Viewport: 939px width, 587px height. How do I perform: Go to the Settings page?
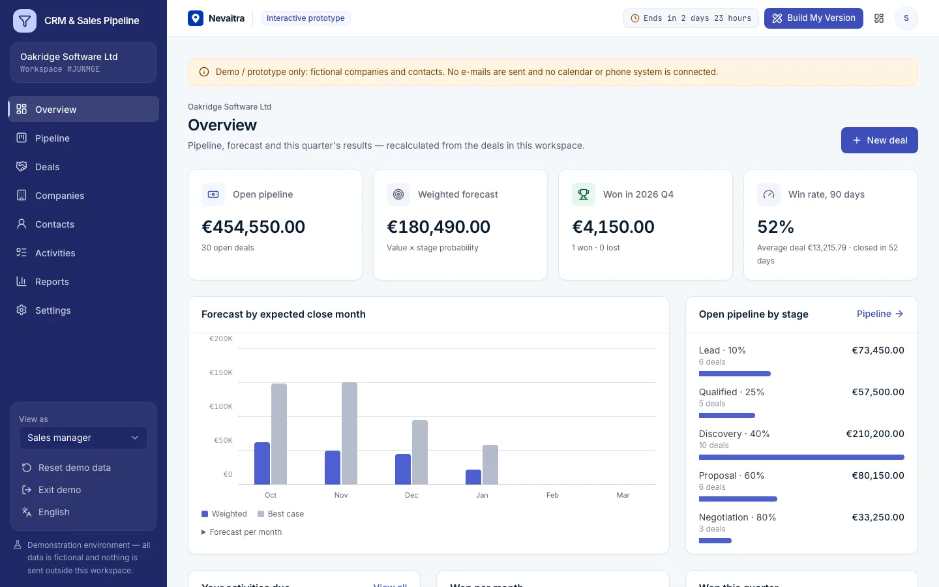83,310
